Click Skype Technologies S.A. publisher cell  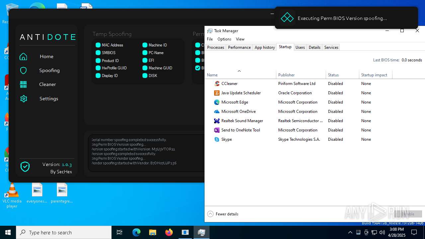299,139
